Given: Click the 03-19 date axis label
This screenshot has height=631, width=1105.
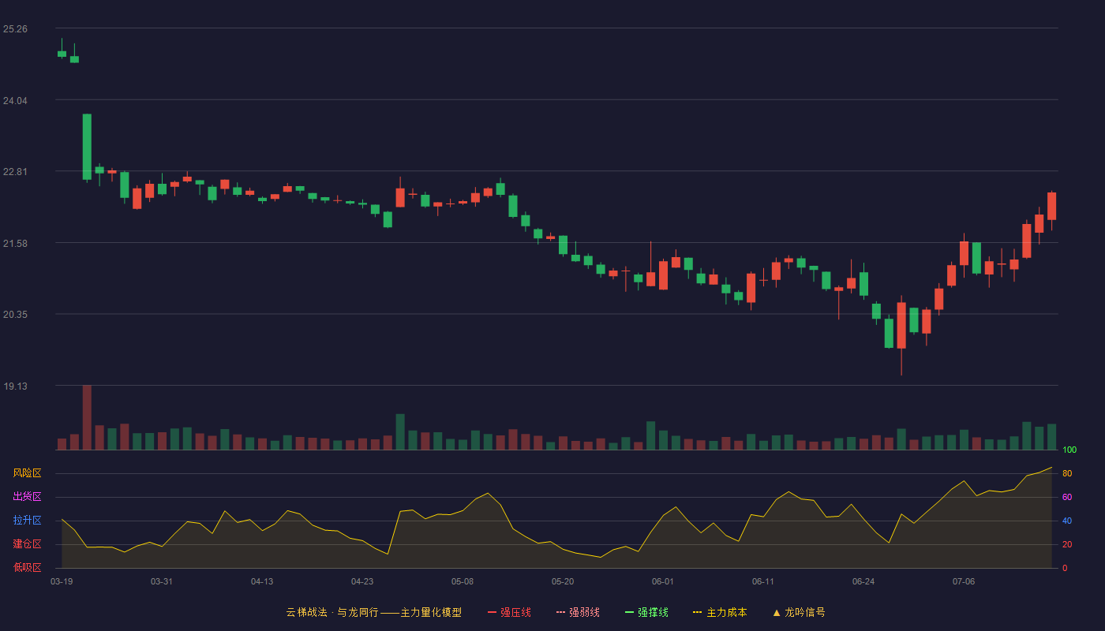Looking at the screenshot, I should [62, 581].
